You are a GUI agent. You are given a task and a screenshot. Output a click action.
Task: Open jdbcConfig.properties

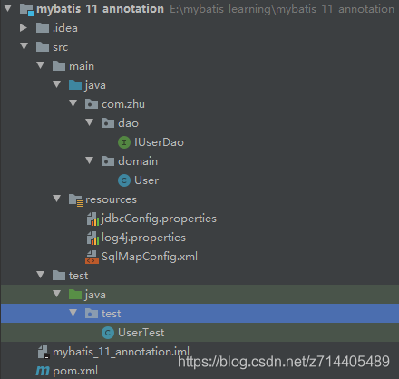(x=159, y=219)
